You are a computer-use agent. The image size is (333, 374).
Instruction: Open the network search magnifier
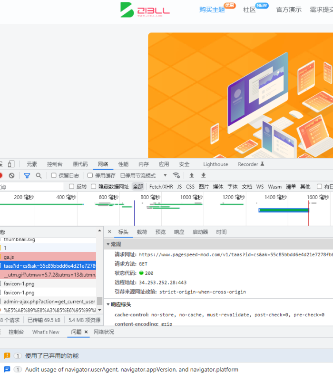(x=39, y=175)
